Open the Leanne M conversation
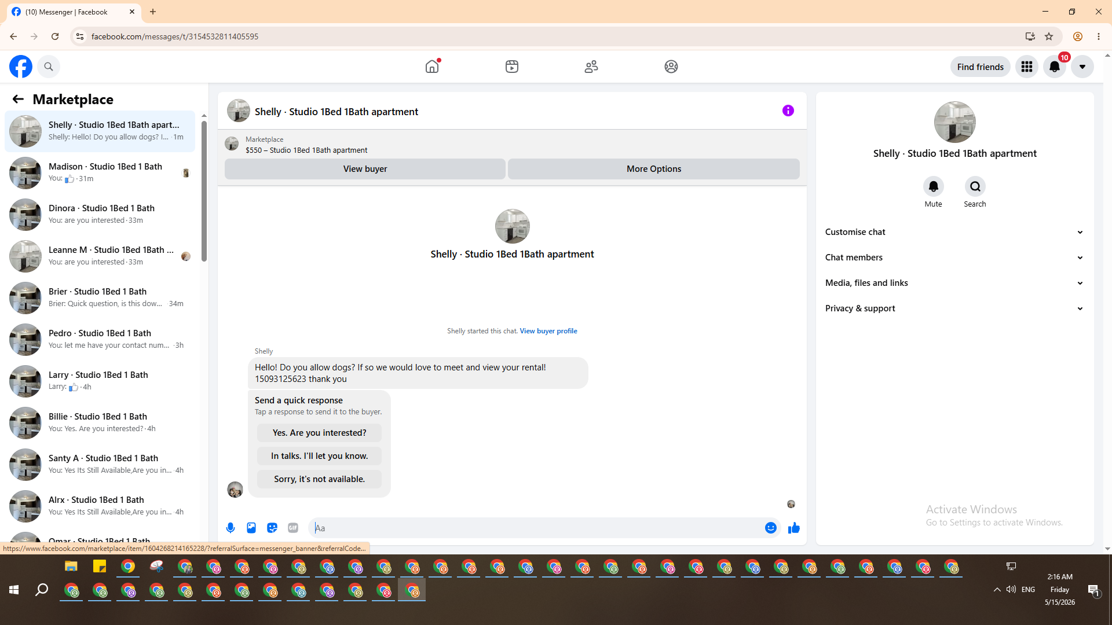Viewport: 1112px width, 625px height. click(100, 256)
